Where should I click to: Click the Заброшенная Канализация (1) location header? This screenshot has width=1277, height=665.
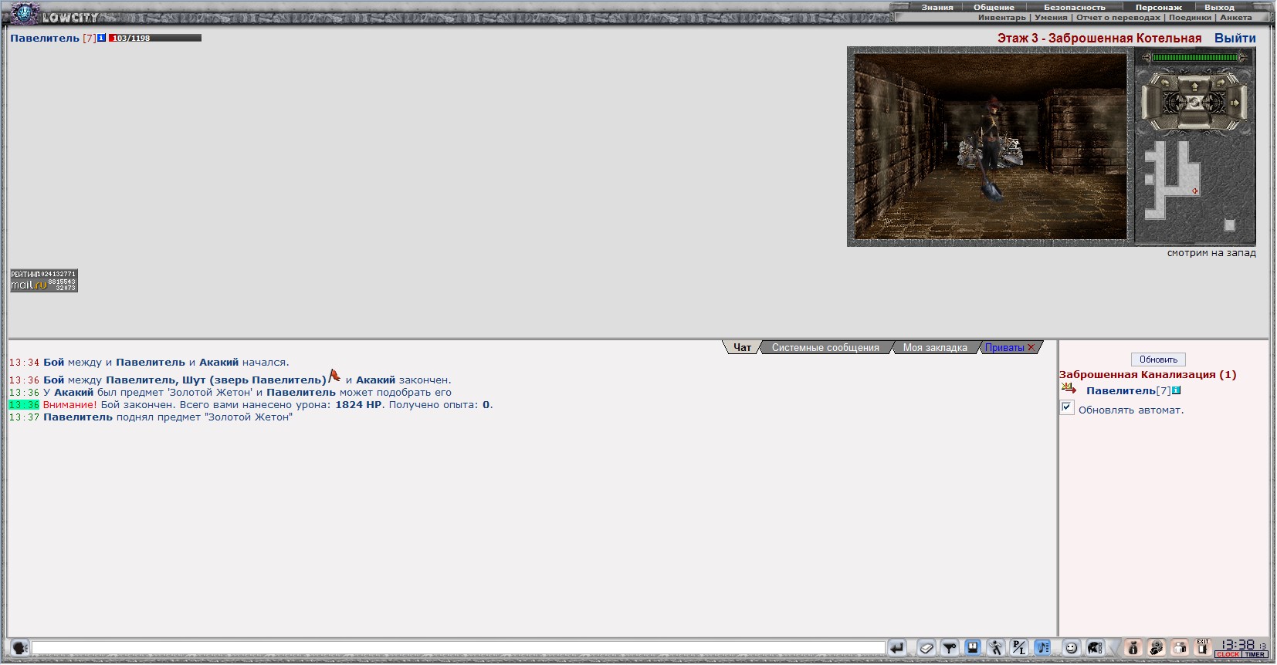pos(1147,375)
